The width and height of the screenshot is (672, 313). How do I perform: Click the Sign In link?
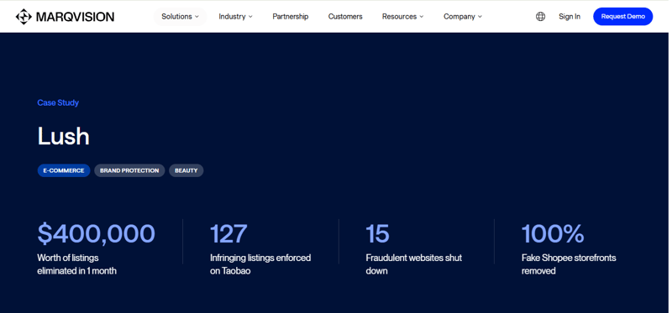pos(570,17)
